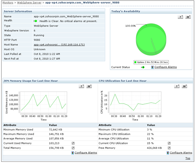The height and width of the screenshot is (163, 195).
Task: Click the Current Status indicator icon
Action: [143, 67]
